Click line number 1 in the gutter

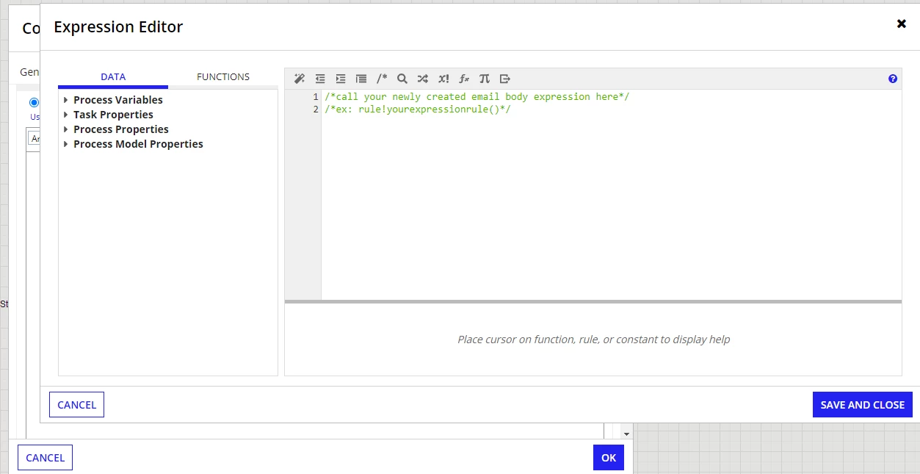click(x=316, y=97)
